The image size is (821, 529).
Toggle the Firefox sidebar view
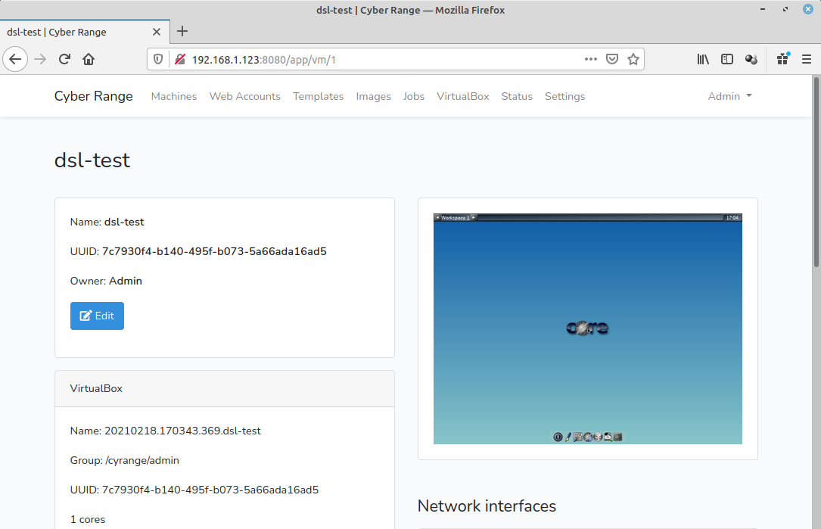pos(727,59)
